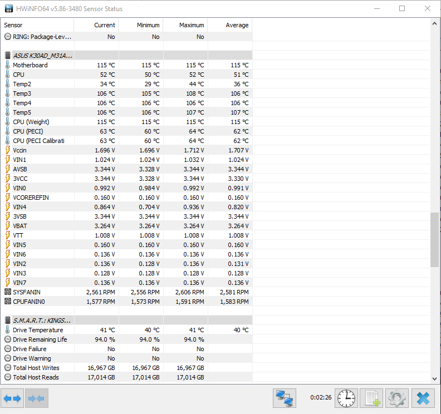
Task: Select the 3VCC voltage row
Action: (126, 179)
